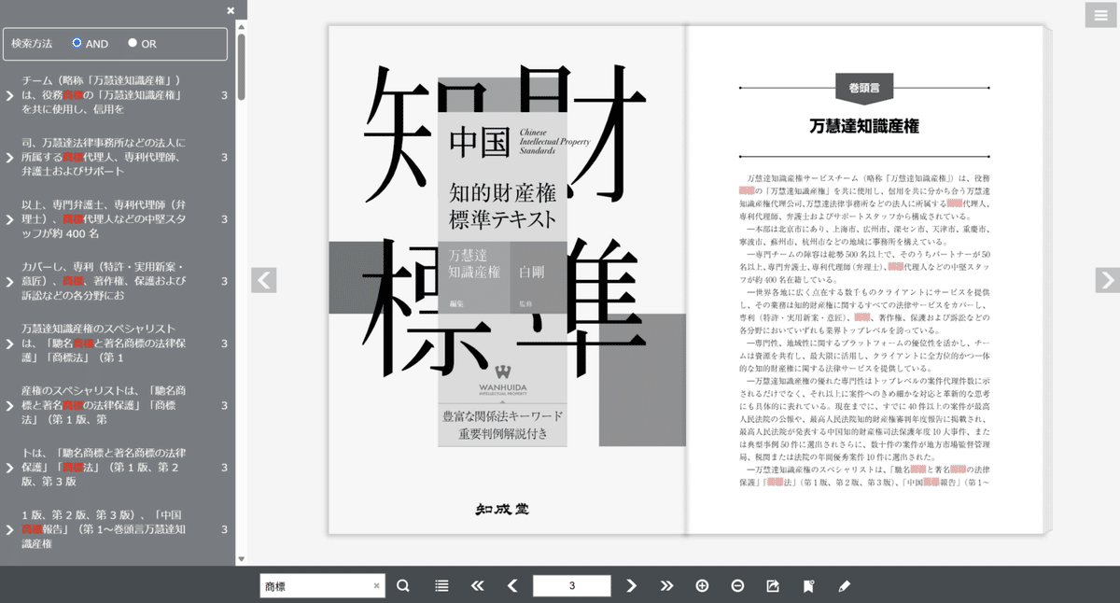1120x603 pixels.
Task: Zoom out from the page
Action: [737, 585]
